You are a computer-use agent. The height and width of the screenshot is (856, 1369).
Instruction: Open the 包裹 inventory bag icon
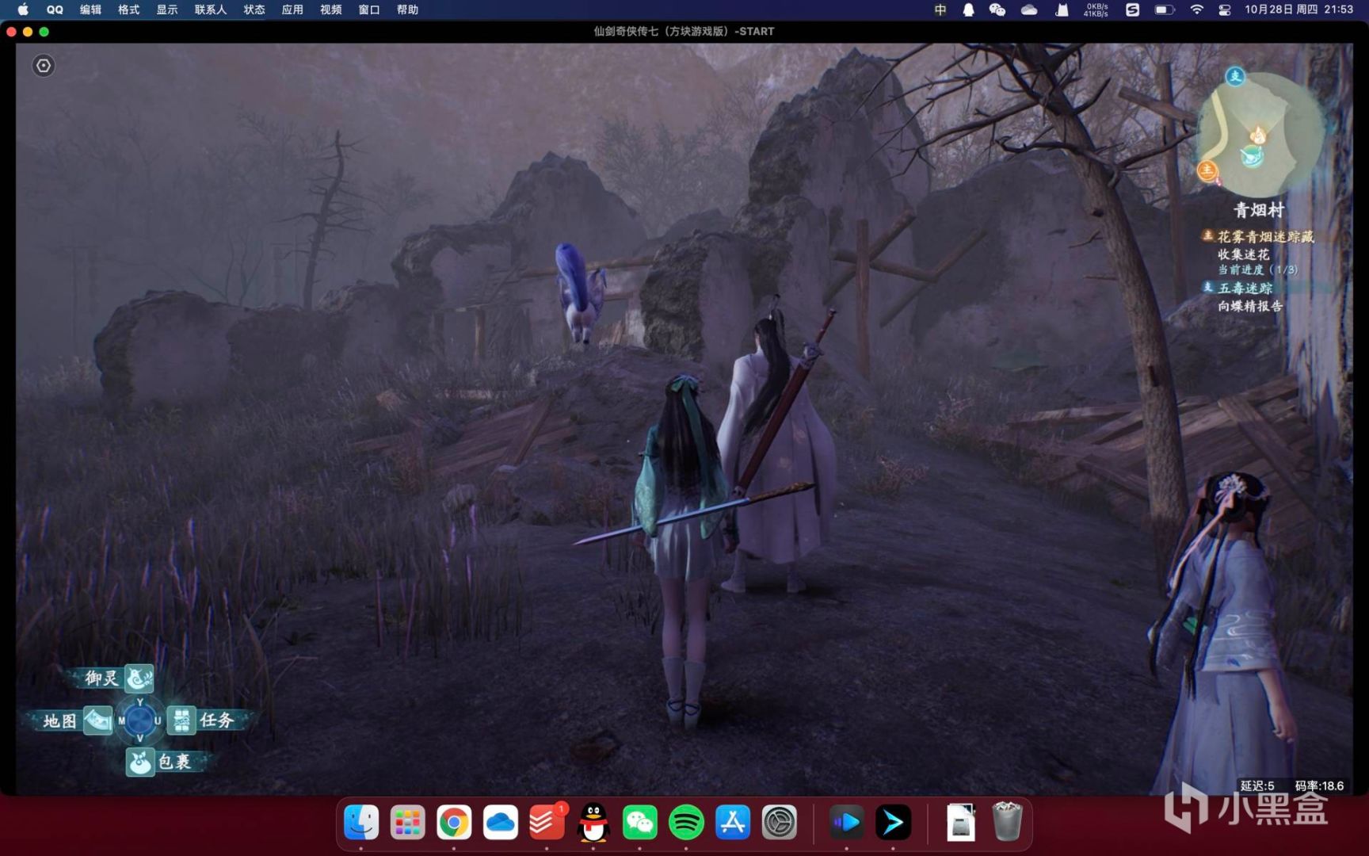click(x=140, y=762)
